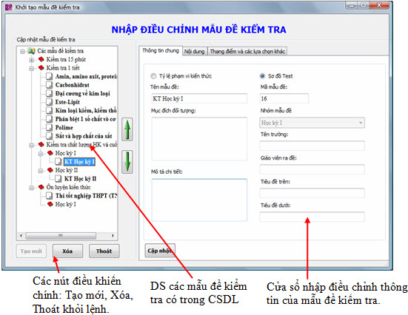Viewport: 408px width, 315px height.
Task: Click the red diamond icon beside Kiểm tra 15 phút
Action: tap(41, 59)
